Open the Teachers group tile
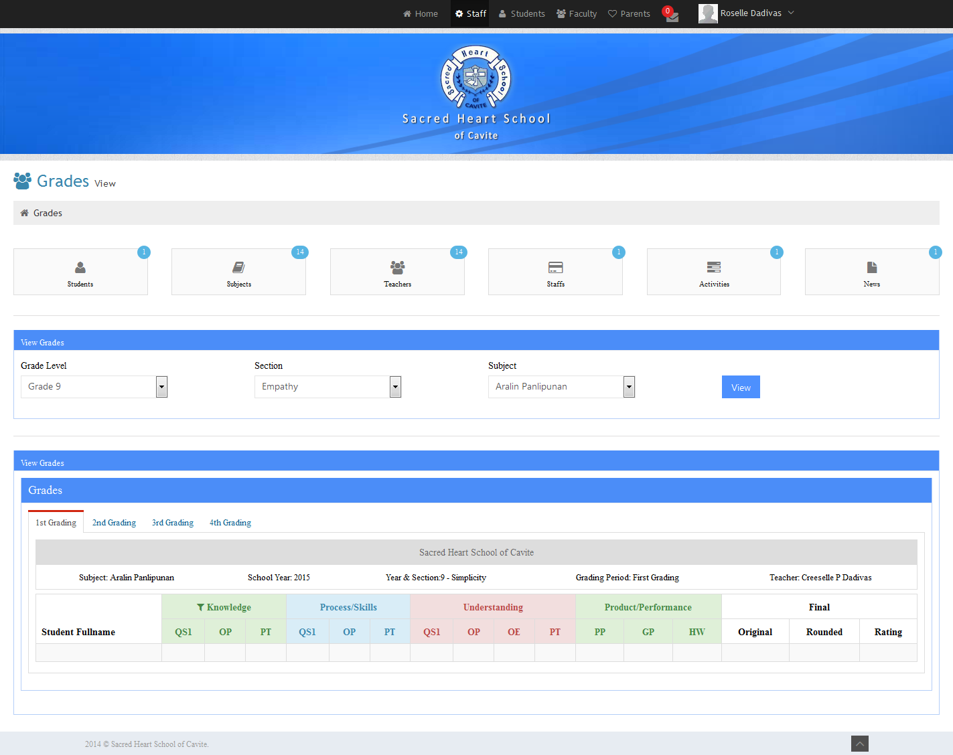This screenshot has width=953, height=755. 397,272
